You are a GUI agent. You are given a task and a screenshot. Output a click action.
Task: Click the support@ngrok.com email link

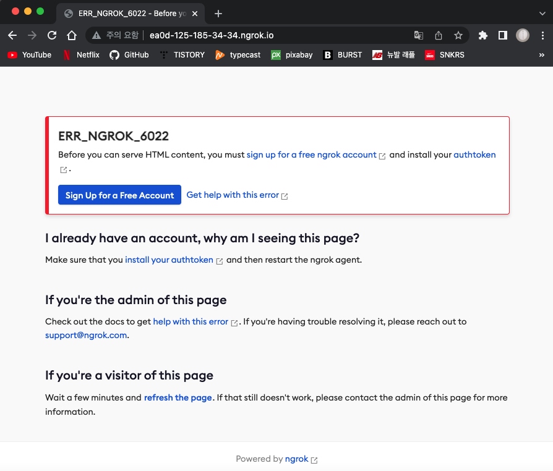click(x=86, y=335)
